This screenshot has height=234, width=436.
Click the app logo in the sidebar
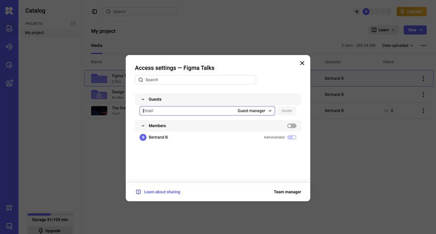click(9, 11)
